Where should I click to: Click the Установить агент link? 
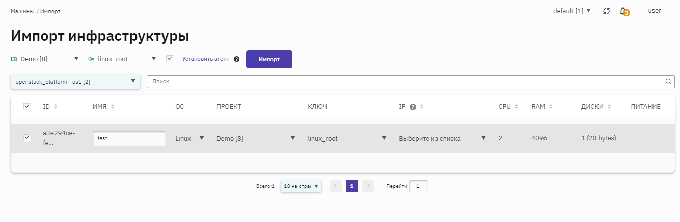206,59
